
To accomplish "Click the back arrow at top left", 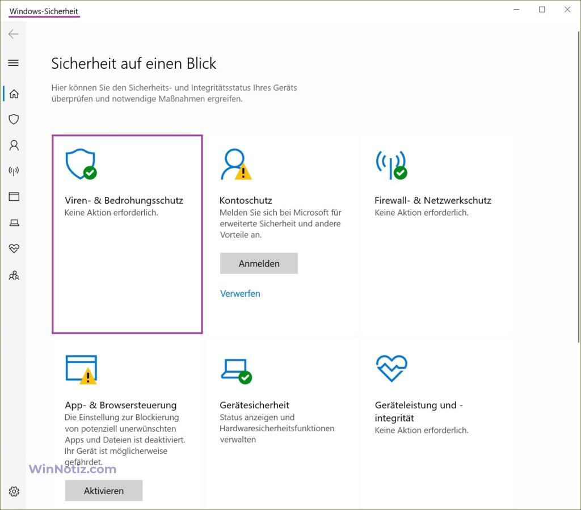I will 14,34.
